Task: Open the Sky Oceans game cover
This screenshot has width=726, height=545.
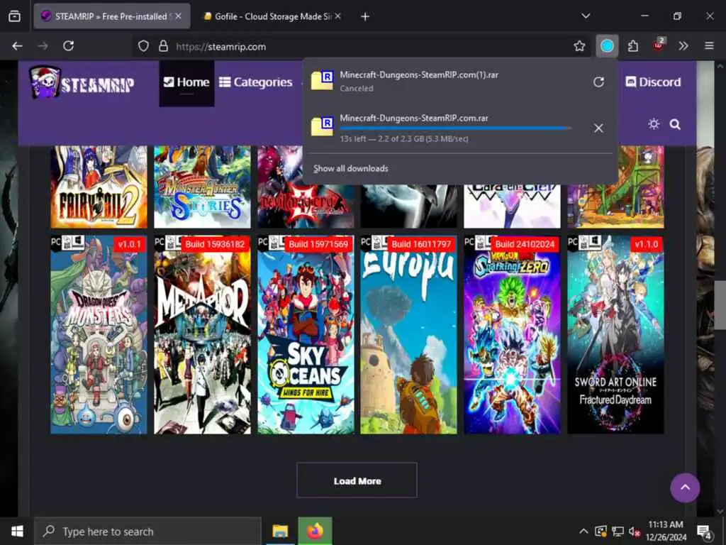Action: click(x=306, y=335)
